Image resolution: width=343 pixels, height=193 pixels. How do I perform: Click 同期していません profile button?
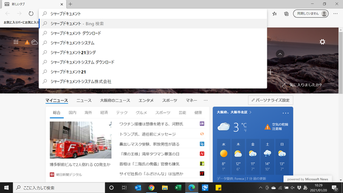(311, 14)
